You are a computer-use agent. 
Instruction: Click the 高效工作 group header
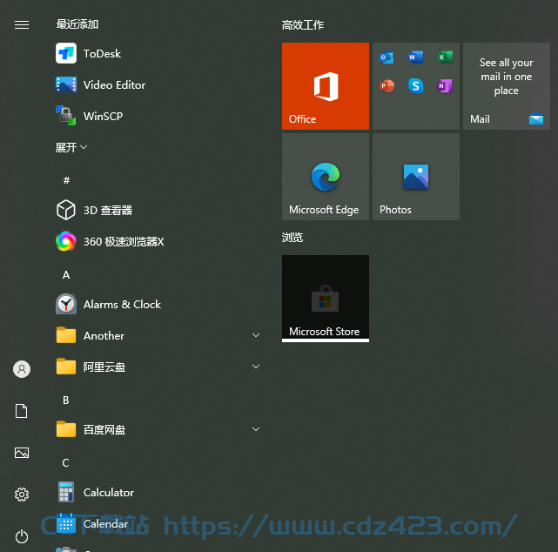303,25
